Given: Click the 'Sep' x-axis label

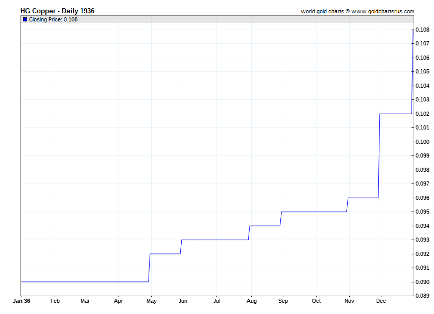Looking at the screenshot, I should (x=283, y=301).
